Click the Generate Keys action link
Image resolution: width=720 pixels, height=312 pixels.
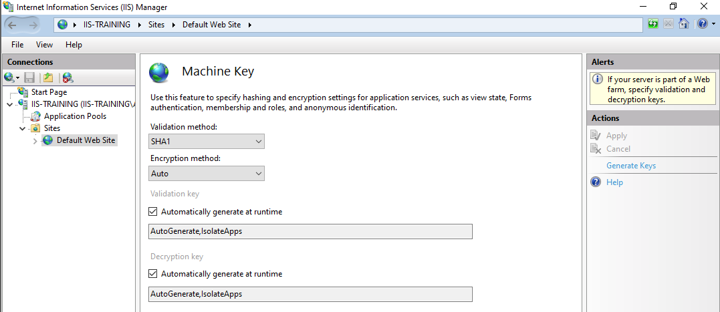631,166
